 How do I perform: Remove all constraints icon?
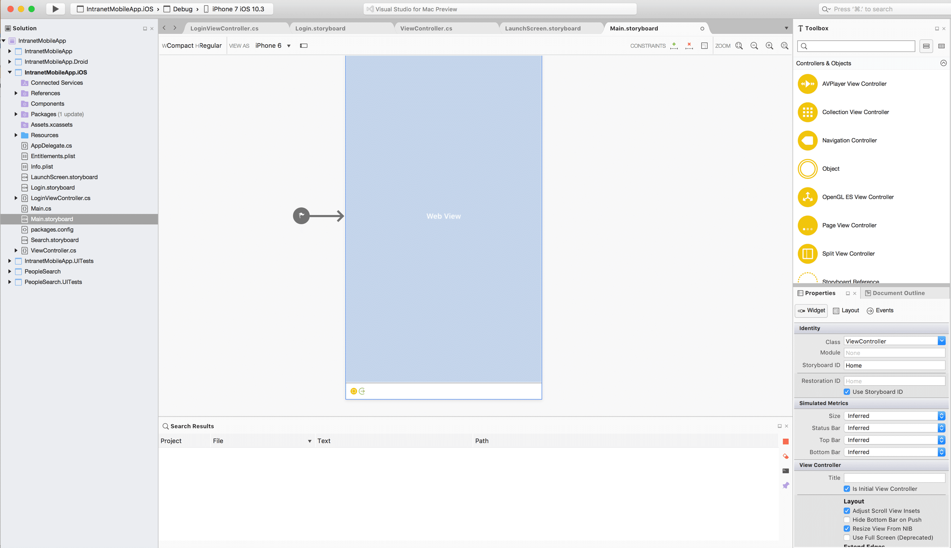click(x=689, y=46)
